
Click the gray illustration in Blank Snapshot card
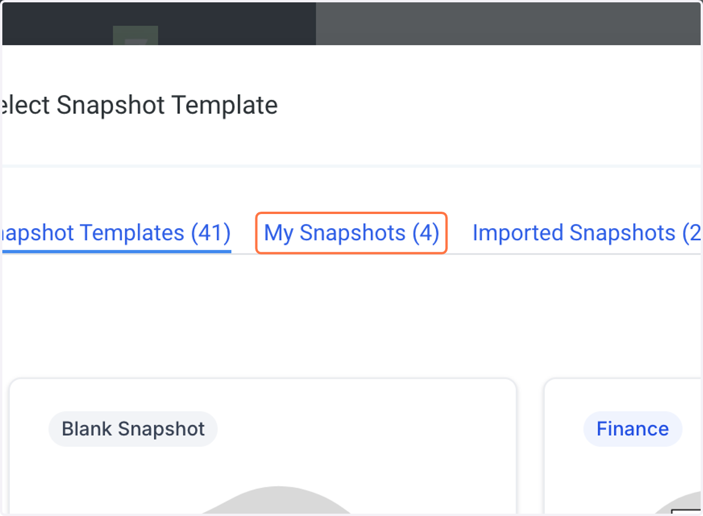tap(275, 500)
